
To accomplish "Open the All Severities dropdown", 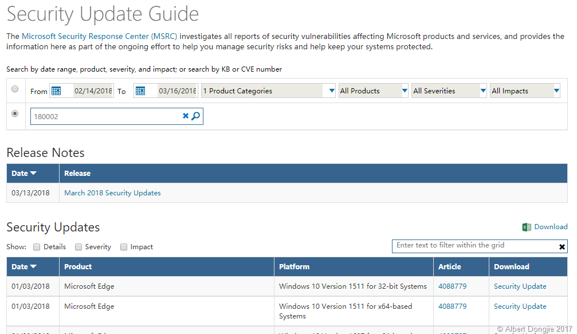I will [482, 91].
